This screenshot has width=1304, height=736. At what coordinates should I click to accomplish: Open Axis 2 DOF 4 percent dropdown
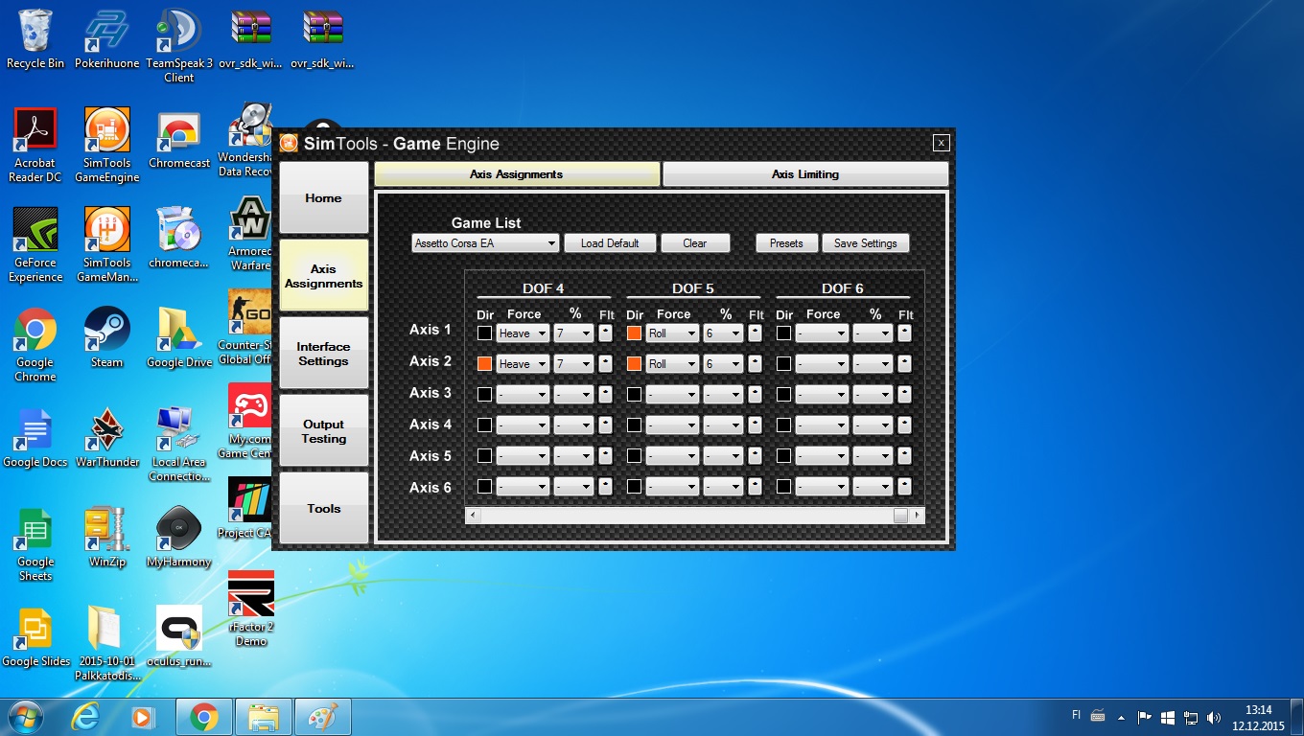click(573, 364)
